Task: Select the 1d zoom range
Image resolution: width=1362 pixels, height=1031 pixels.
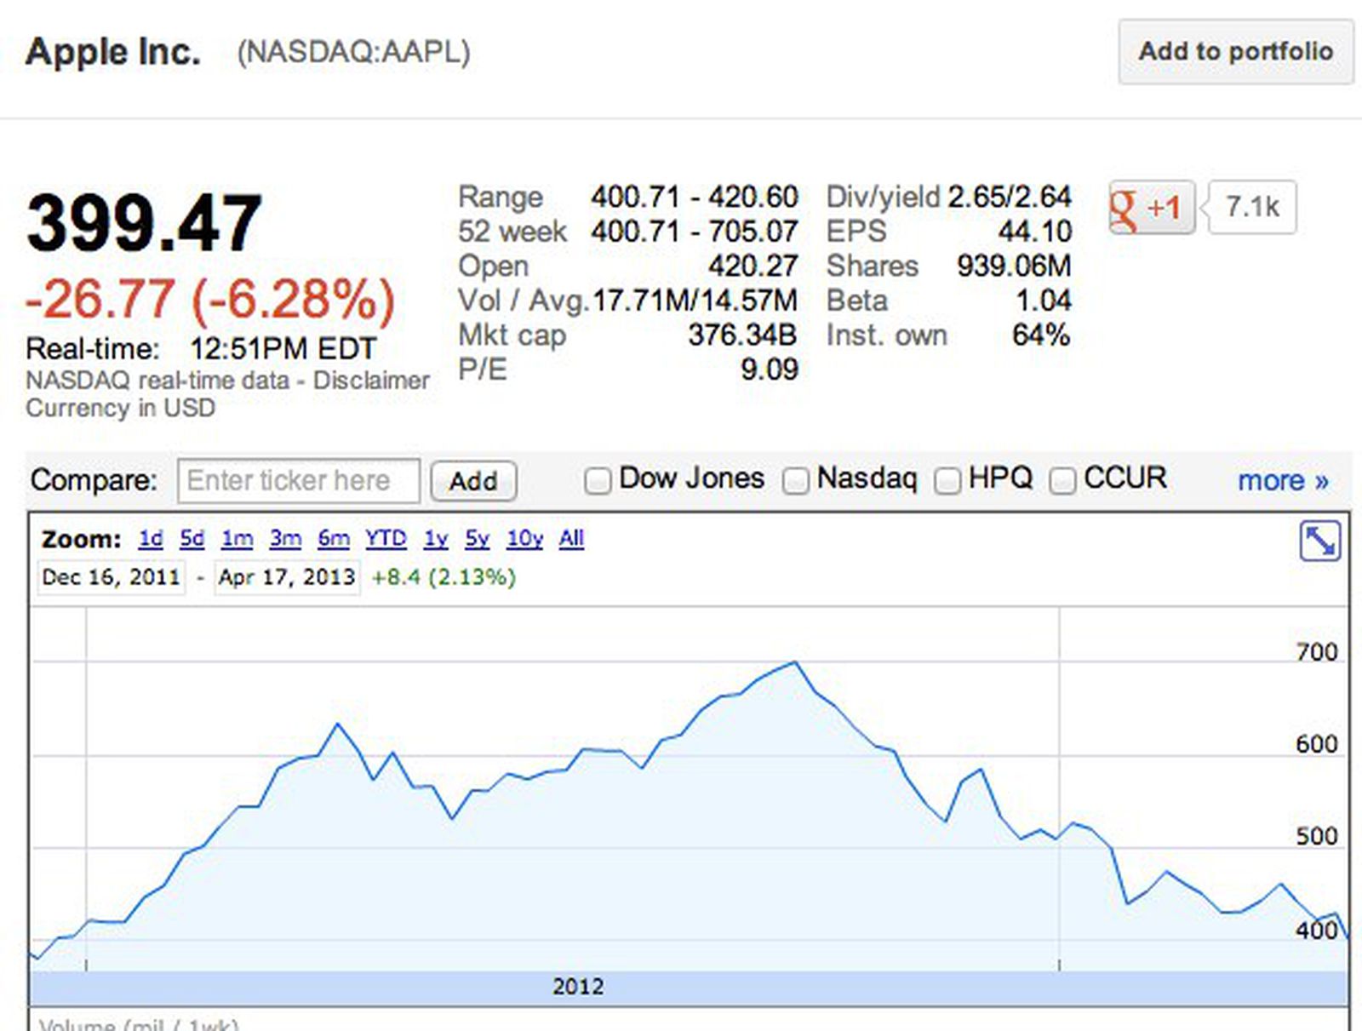Action: click(x=152, y=539)
